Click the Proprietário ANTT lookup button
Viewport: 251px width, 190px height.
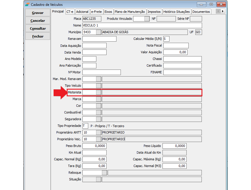[99, 132]
